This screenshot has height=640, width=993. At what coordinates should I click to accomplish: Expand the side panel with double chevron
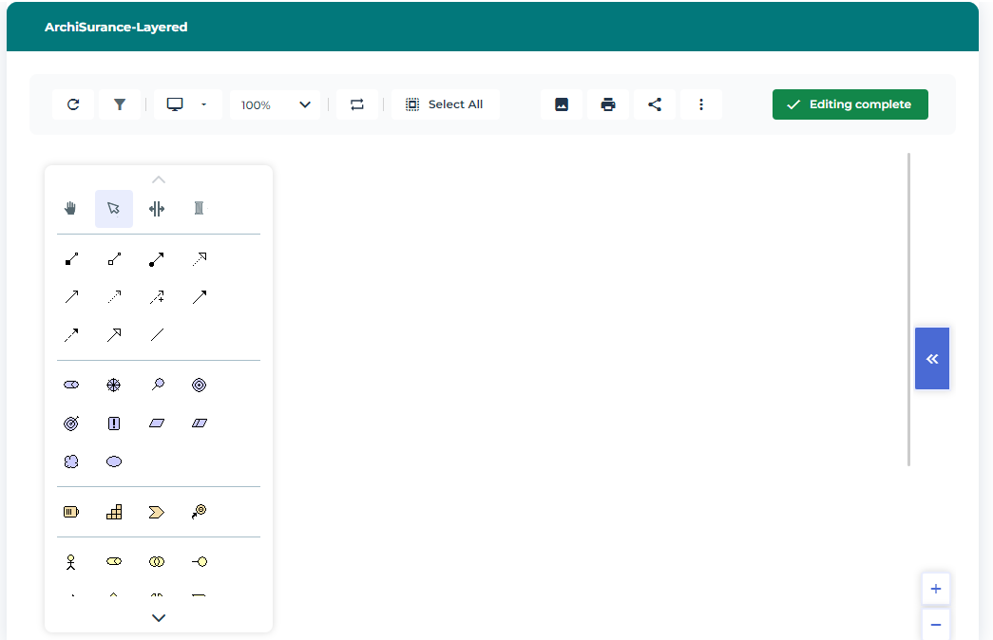point(932,359)
